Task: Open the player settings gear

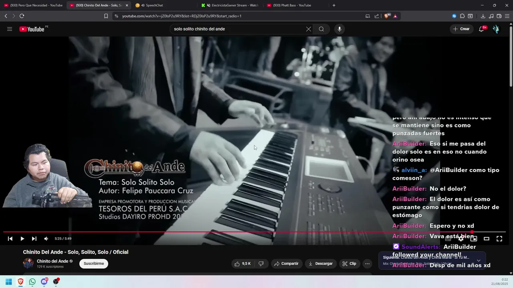Action: point(461,239)
